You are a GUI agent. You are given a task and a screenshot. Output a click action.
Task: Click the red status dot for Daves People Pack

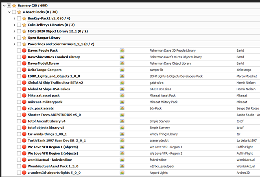pyautogui.click(x=24, y=50)
